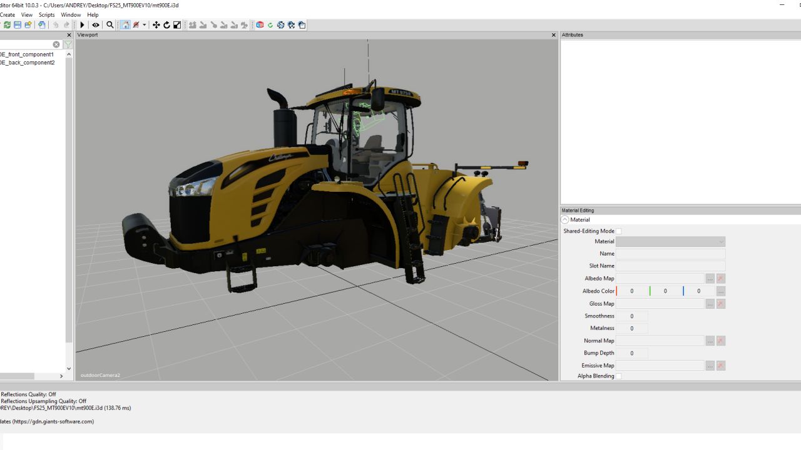This screenshot has width=801, height=450.
Task: Click the first gear-globe toolbar icon
Action: click(x=281, y=25)
